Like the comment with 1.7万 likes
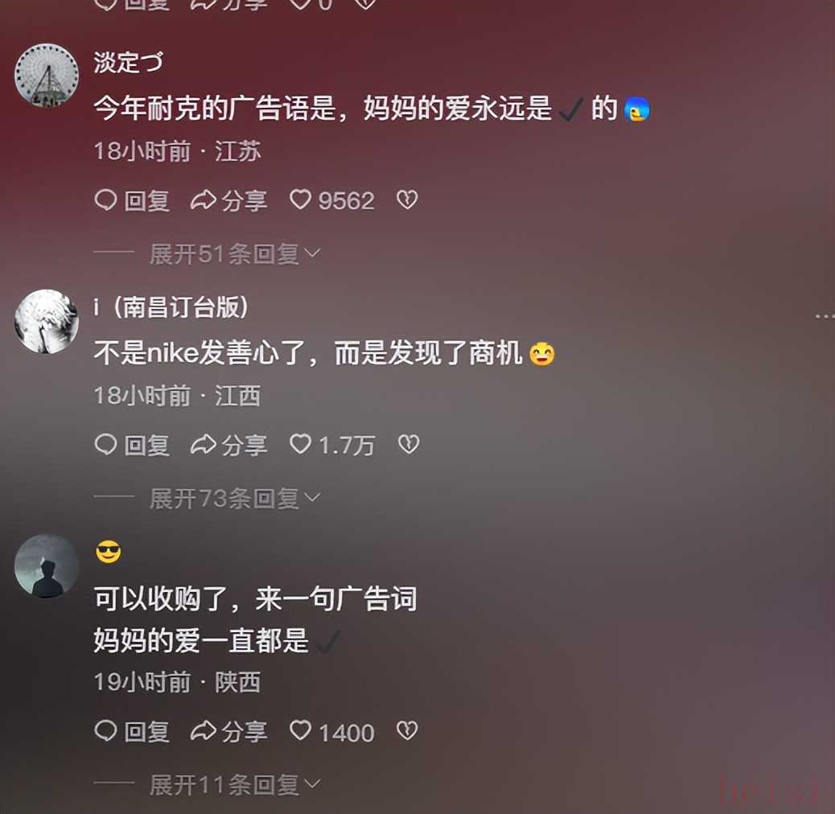This screenshot has width=835, height=814. point(332,445)
